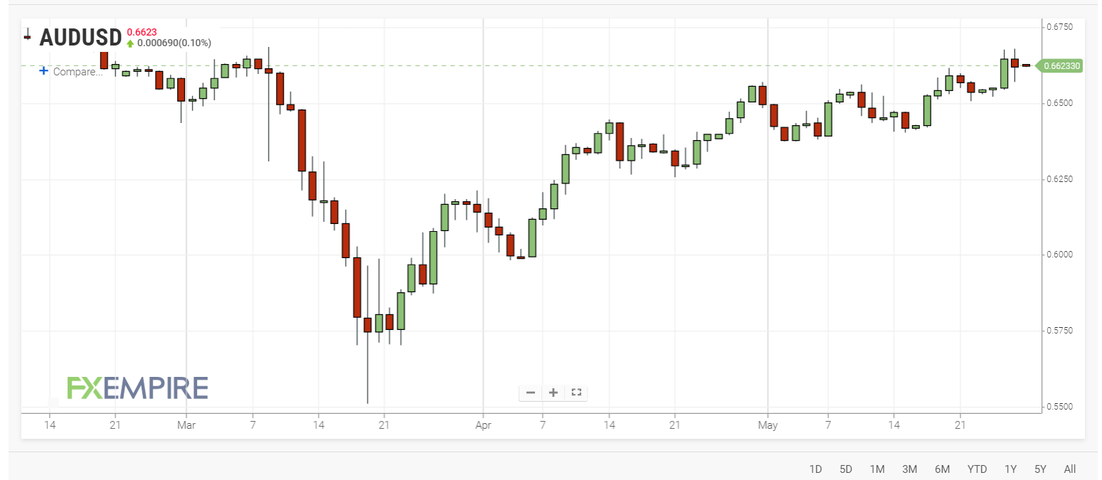Click the 0.000690(0.10%) change text

(x=175, y=43)
